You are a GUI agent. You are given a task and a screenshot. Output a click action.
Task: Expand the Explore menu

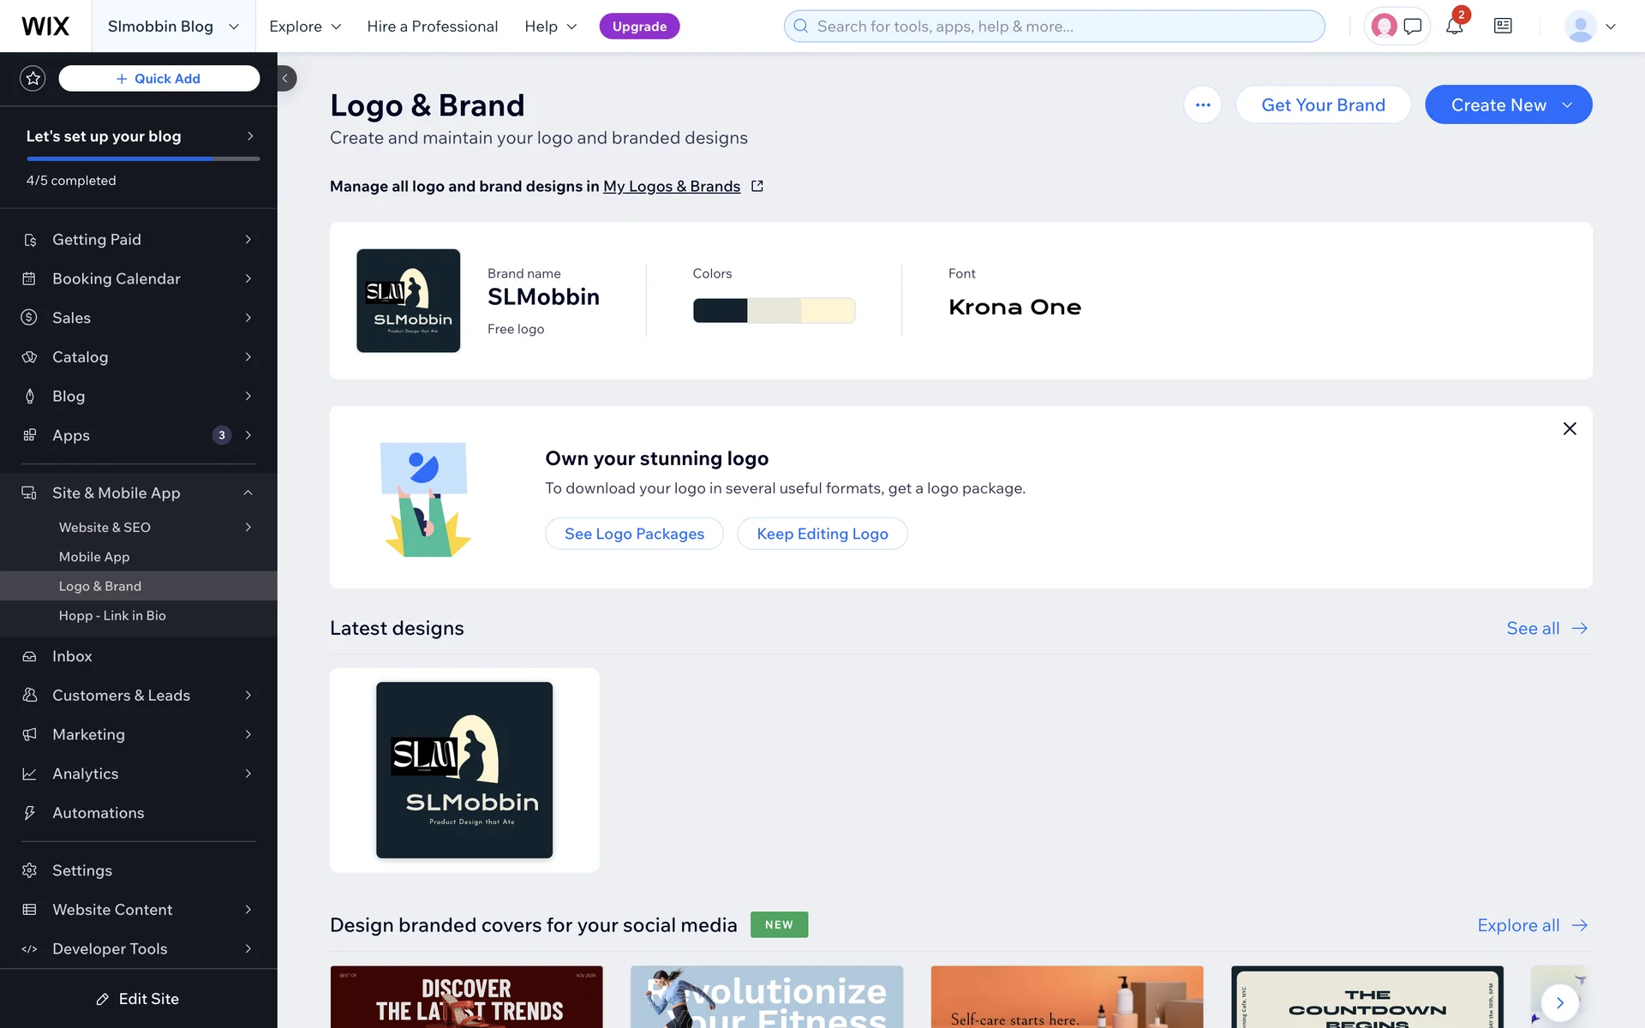tap(305, 27)
